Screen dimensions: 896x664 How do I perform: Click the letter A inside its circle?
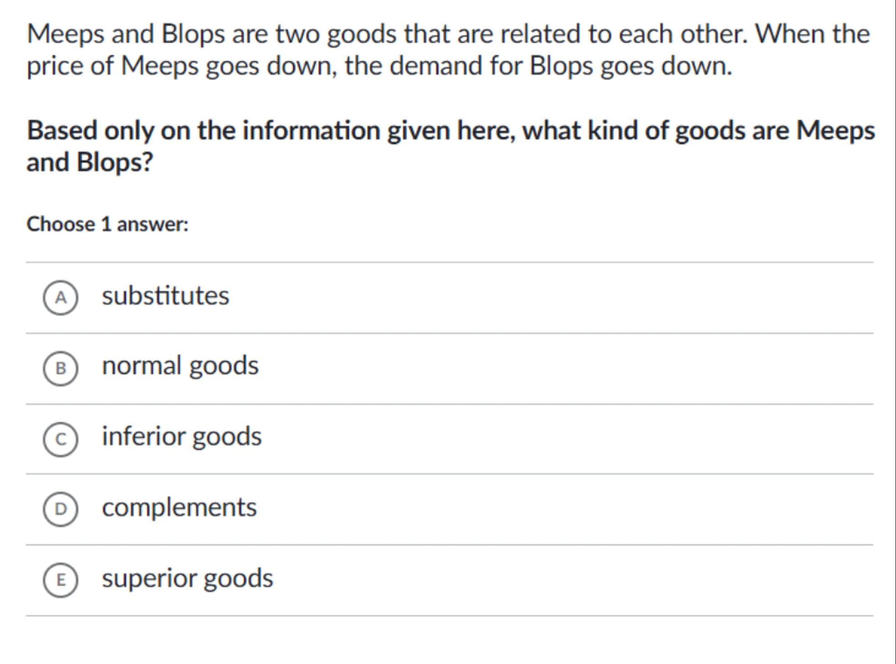pyautogui.click(x=61, y=298)
